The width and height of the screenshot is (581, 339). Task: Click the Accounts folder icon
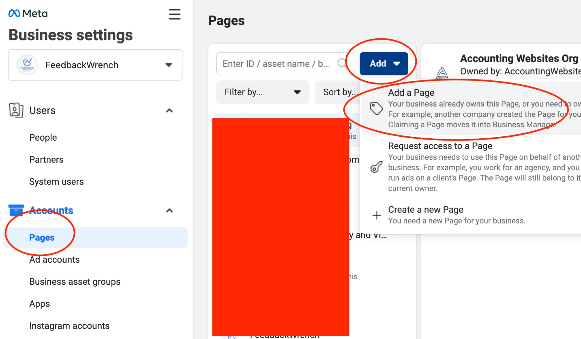(x=16, y=210)
